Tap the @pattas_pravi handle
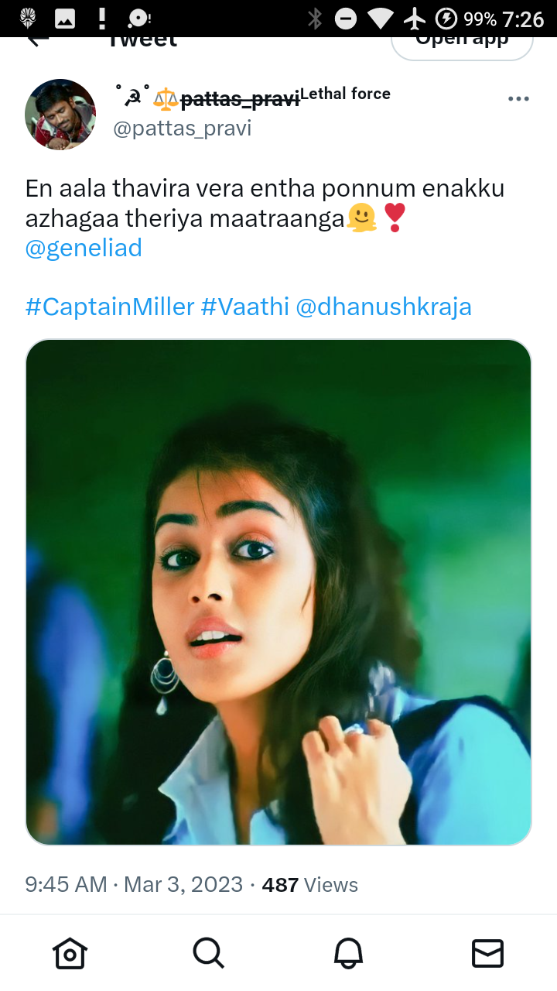 click(183, 129)
